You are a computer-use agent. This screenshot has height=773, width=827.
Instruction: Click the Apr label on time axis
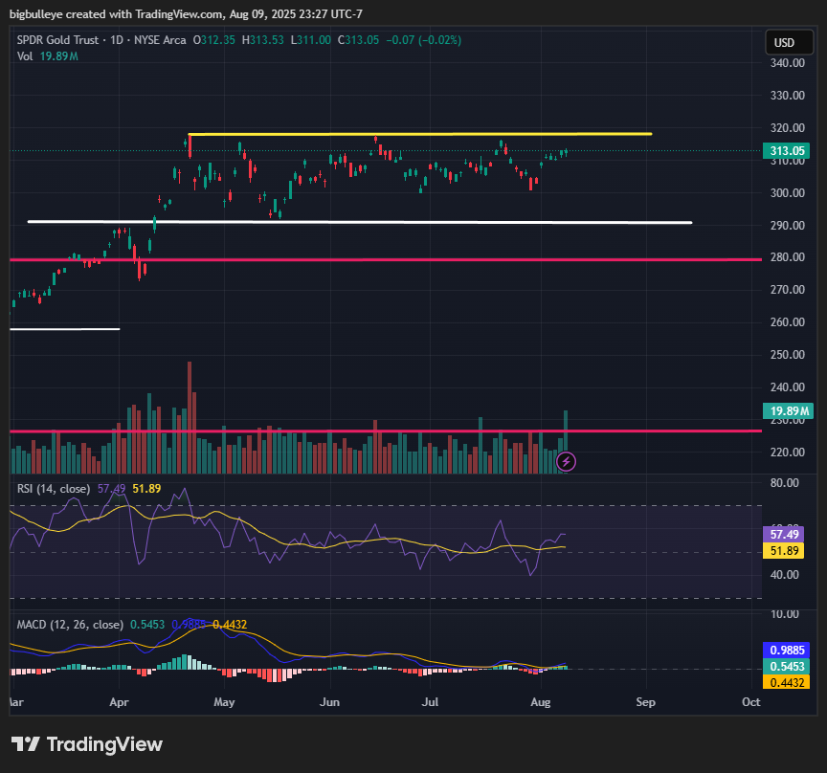[120, 702]
